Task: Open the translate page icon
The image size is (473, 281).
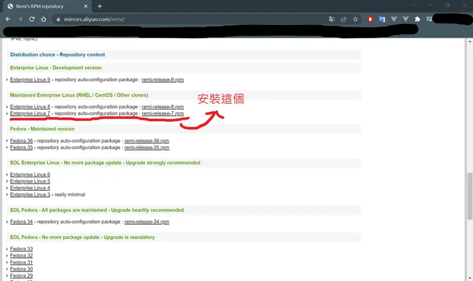Action: [x=332, y=19]
